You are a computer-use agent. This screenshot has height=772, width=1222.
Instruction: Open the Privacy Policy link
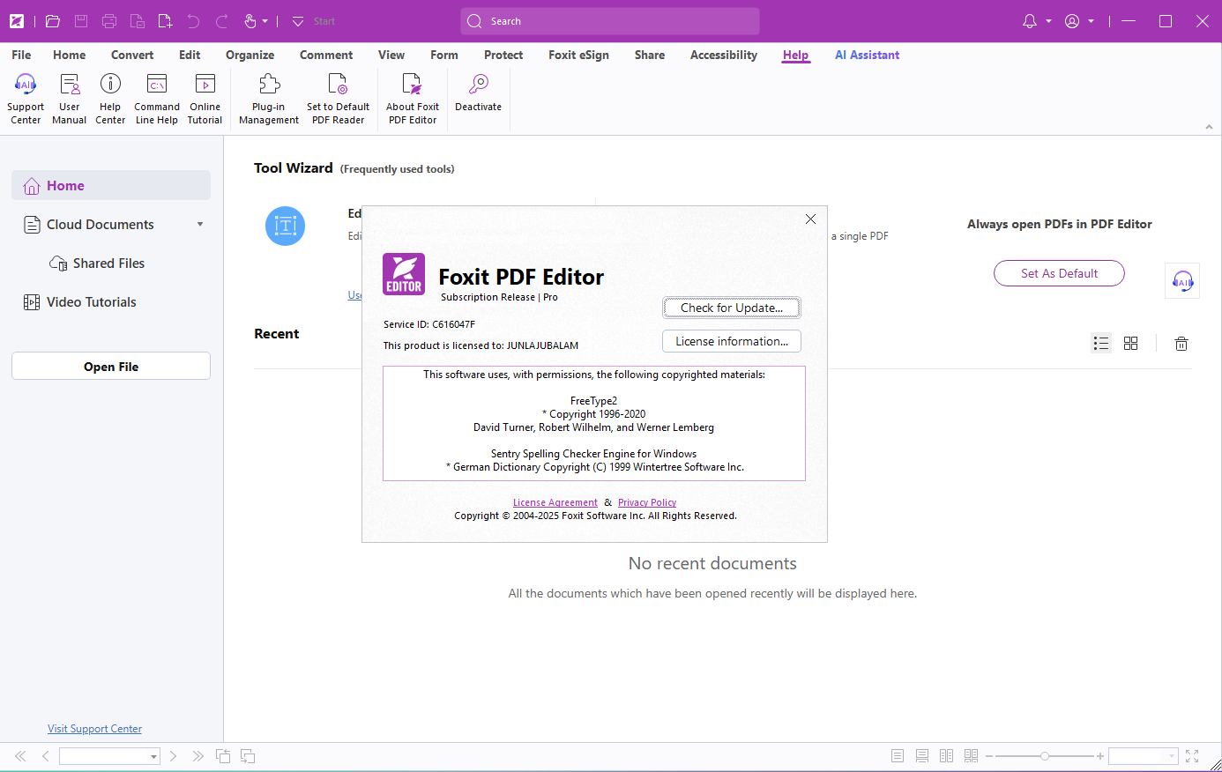(647, 502)
